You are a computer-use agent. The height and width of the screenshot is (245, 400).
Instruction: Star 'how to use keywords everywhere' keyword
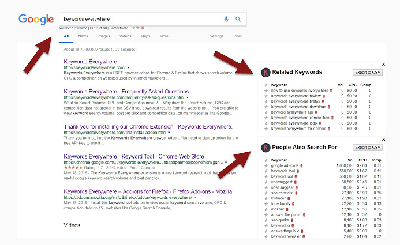[x=266, y=91]
